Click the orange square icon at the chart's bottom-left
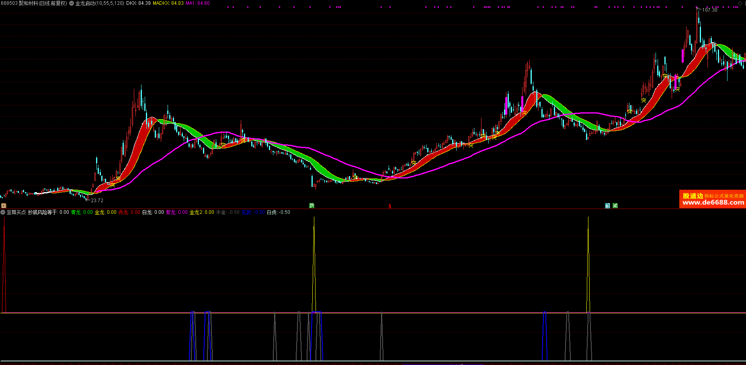The width and height of the screenshot is (746, 365). 4,206
